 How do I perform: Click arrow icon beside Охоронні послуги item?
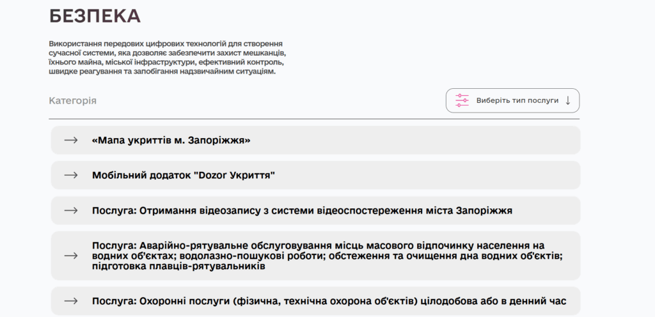coord(71,300)
